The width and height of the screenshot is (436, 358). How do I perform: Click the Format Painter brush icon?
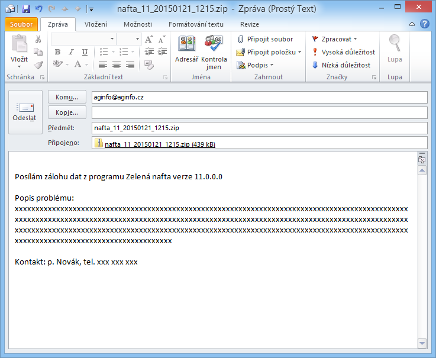tap(38, 65)
